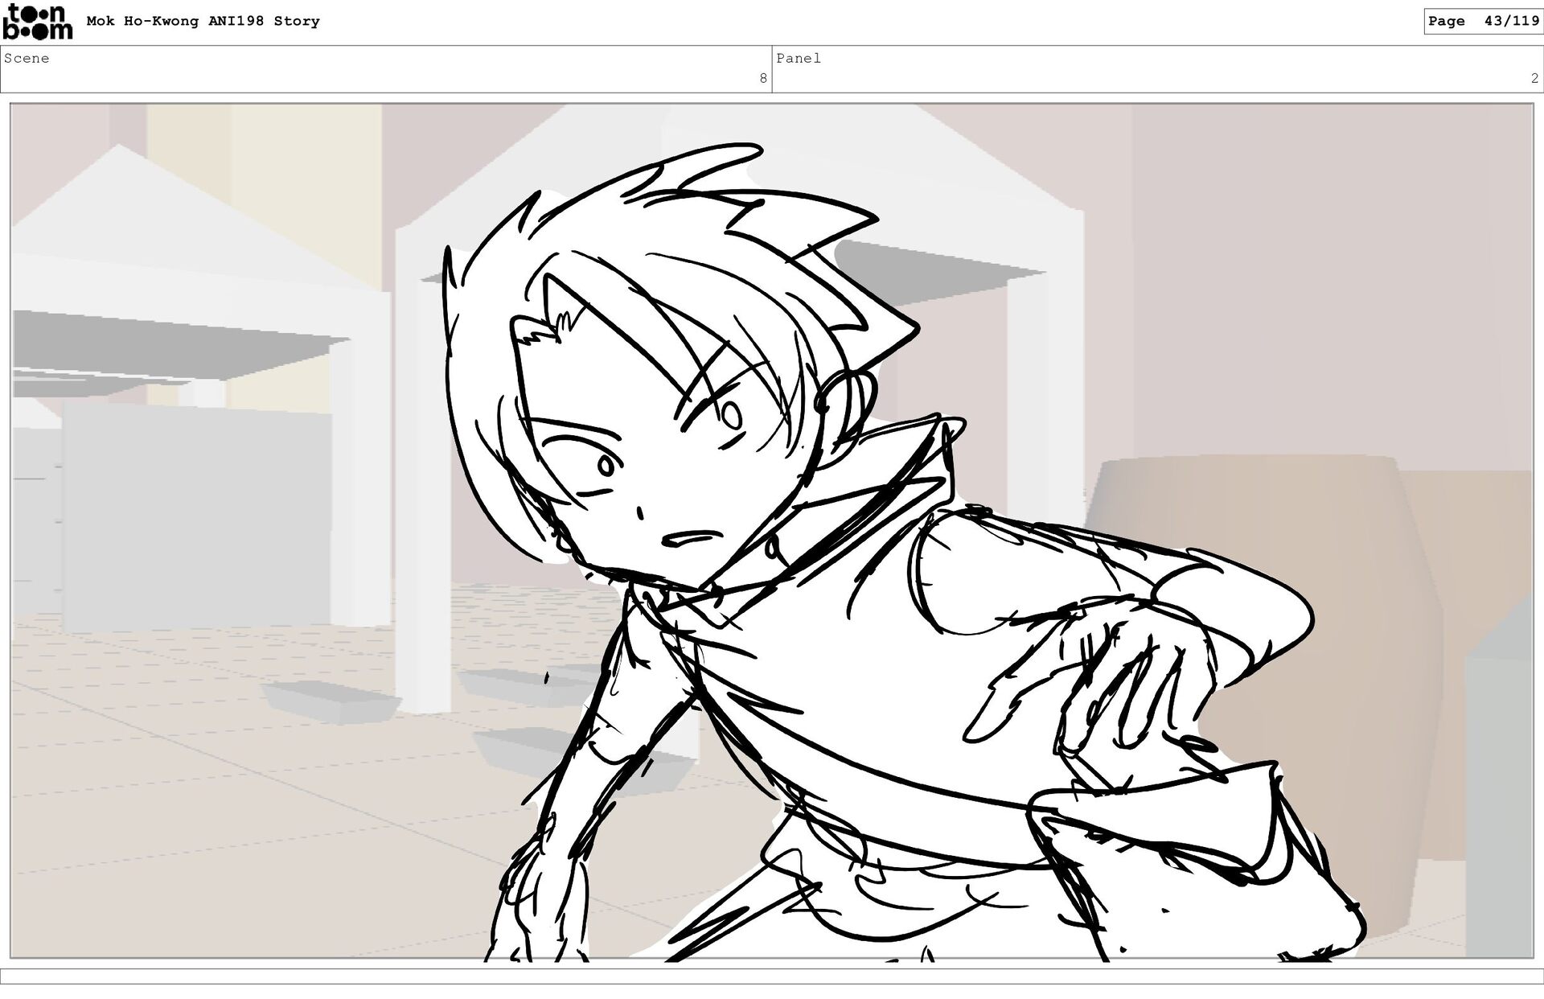Click the Toon Boom logo
This screenshot has width=1544, height=999.
click(37, 22)
